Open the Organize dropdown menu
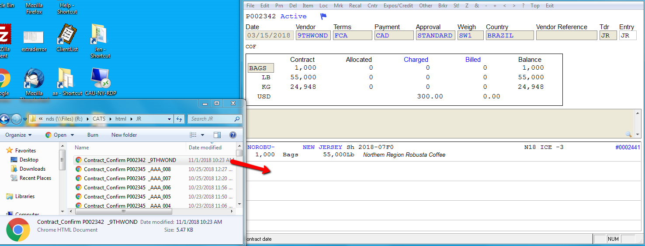Image resolution: width=645 pixels, height=246 pixels. [18, 135]
